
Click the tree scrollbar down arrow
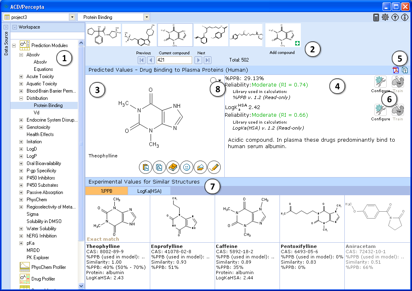81,286
